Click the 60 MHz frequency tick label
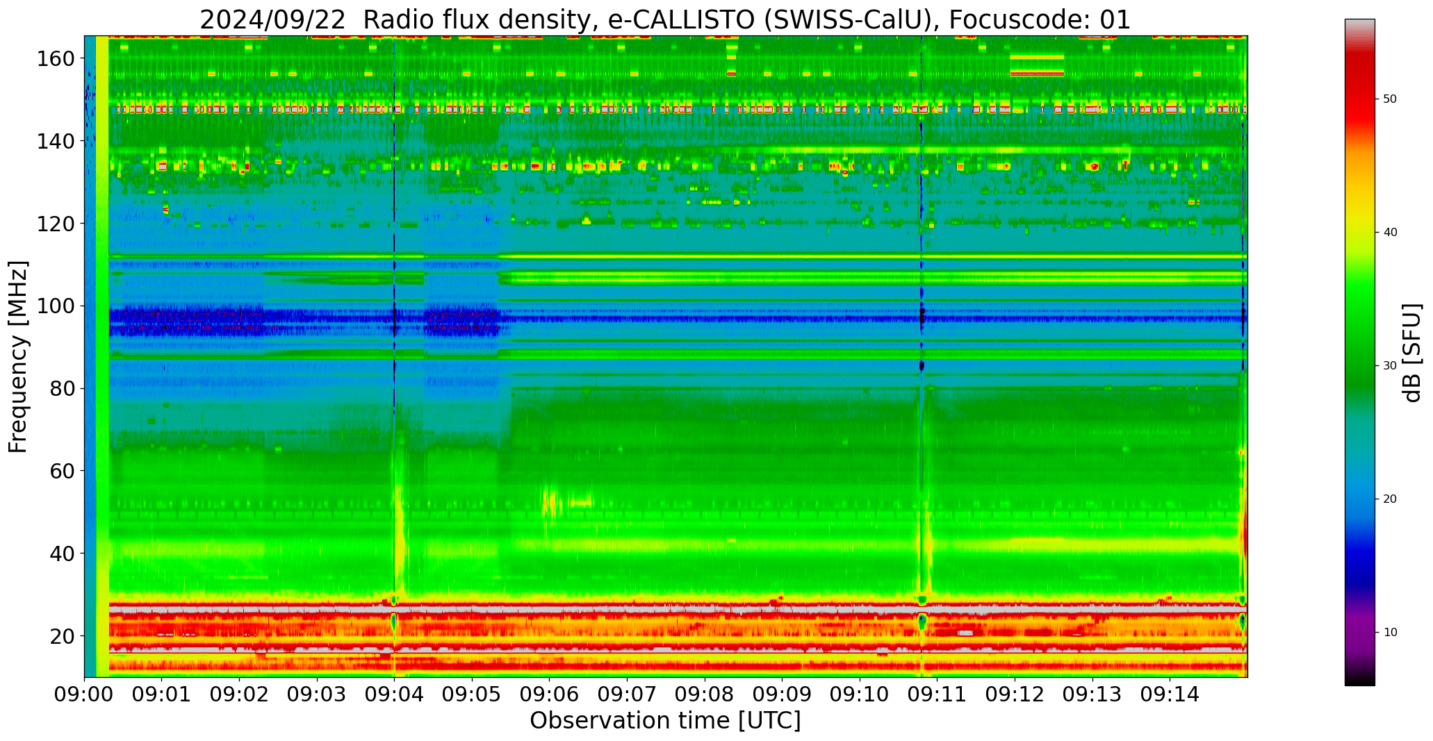This screenshot has width=1433, height=741. click(x=61, y=471)
